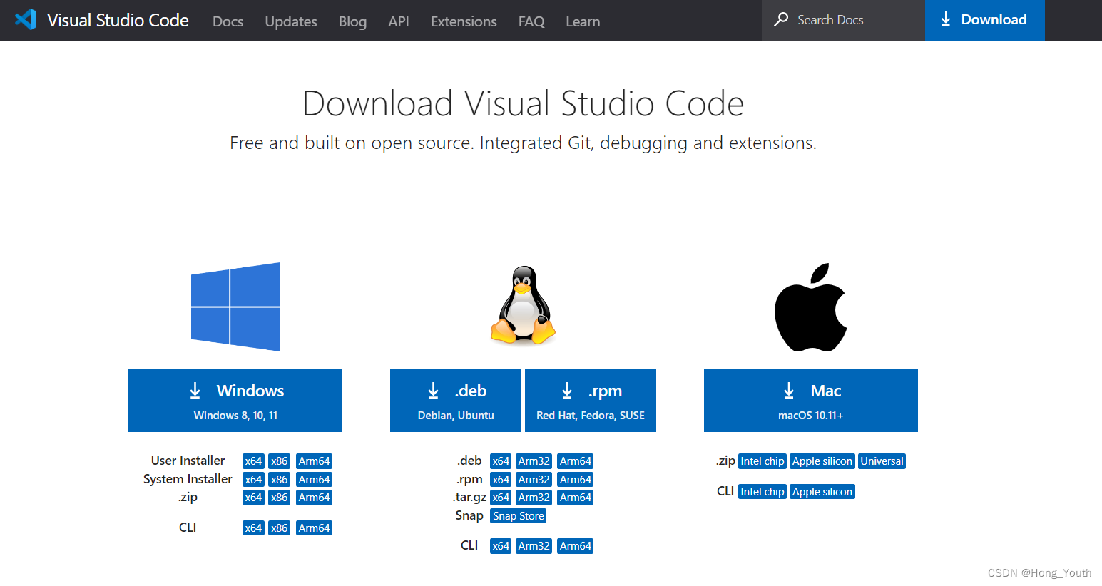Click the Linux Tux penguin image
Screen dimensions: 1102x586
(523, 305)
